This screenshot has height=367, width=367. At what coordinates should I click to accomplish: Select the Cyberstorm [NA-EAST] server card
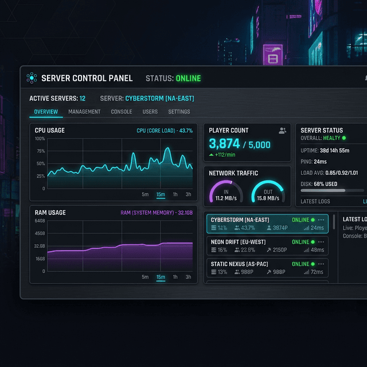pos(267,224)
